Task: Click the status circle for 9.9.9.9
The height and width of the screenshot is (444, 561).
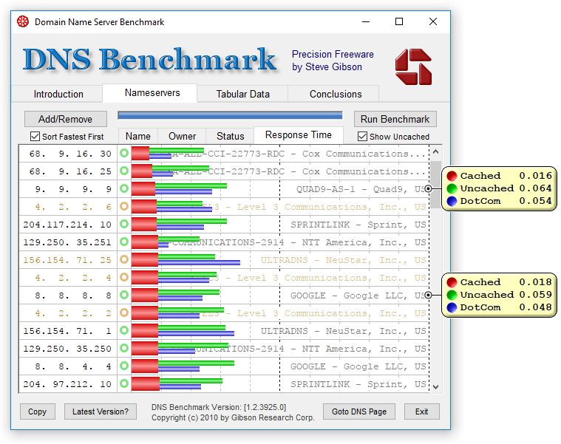Action: point(124,188)
